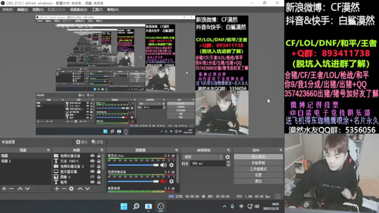Unmute the 视频采集设备 mixer channel
The height and width of the screenshot is (213, 379).
coord(163,181)
